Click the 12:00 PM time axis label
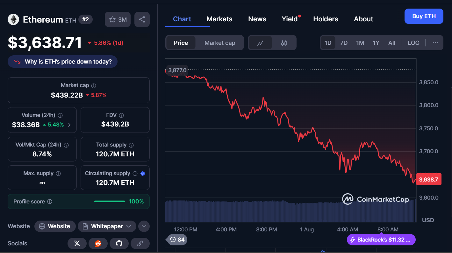 [x=186, y=229]
